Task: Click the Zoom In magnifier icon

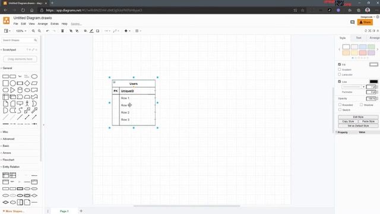Action: coord(33,31)
